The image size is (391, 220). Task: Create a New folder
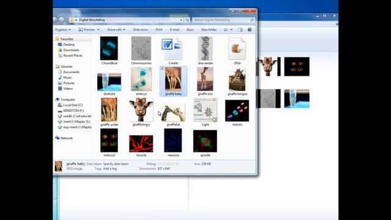[209, 30]
